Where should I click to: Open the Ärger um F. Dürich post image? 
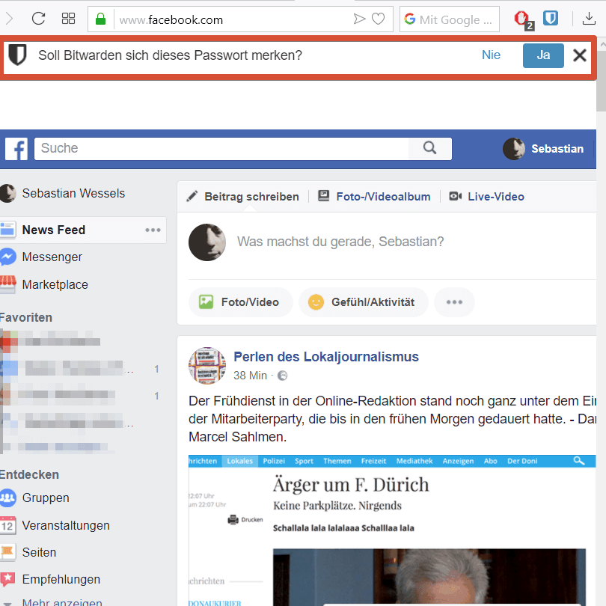click(x=392, y=530)
